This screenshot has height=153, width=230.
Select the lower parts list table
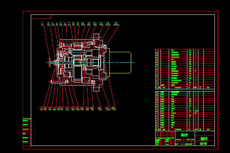185,110
